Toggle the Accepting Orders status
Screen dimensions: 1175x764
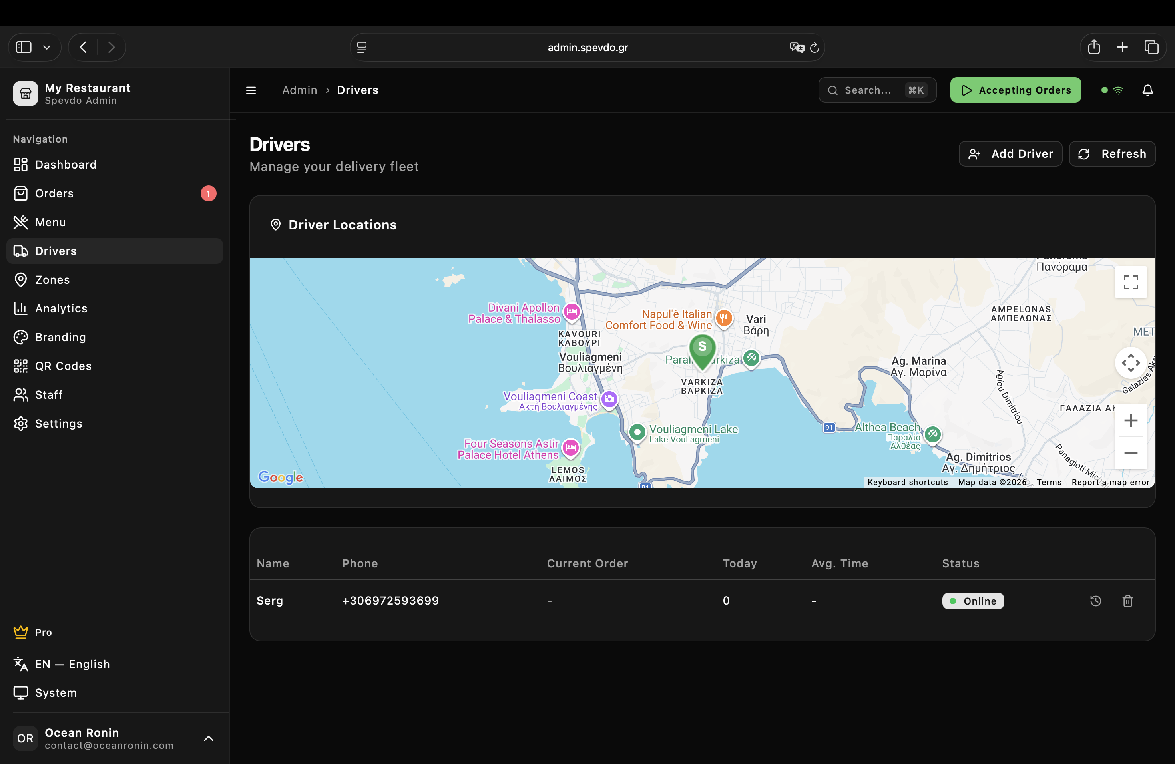point(1016,90)
